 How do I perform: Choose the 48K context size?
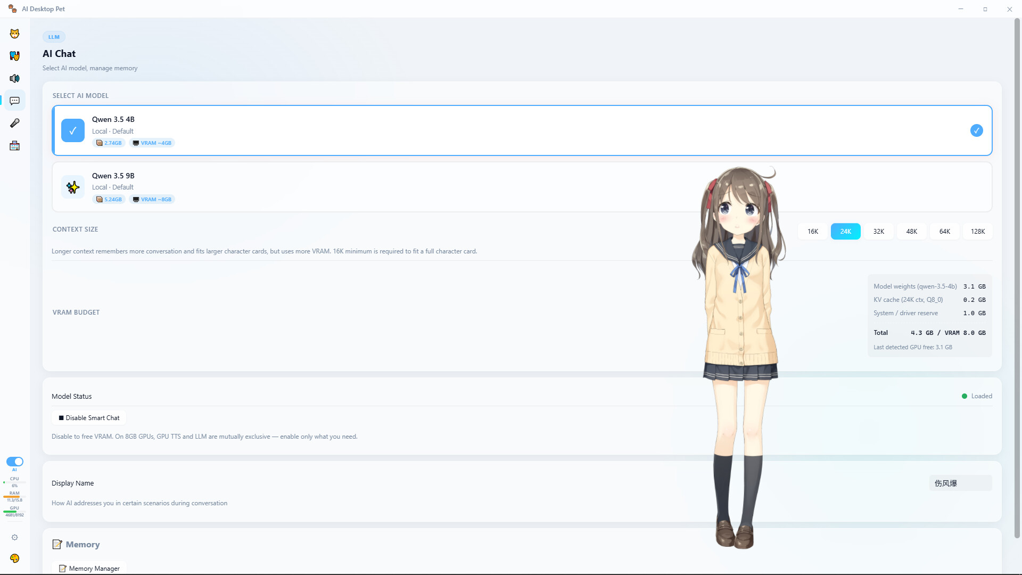click(x=911, y=231)
